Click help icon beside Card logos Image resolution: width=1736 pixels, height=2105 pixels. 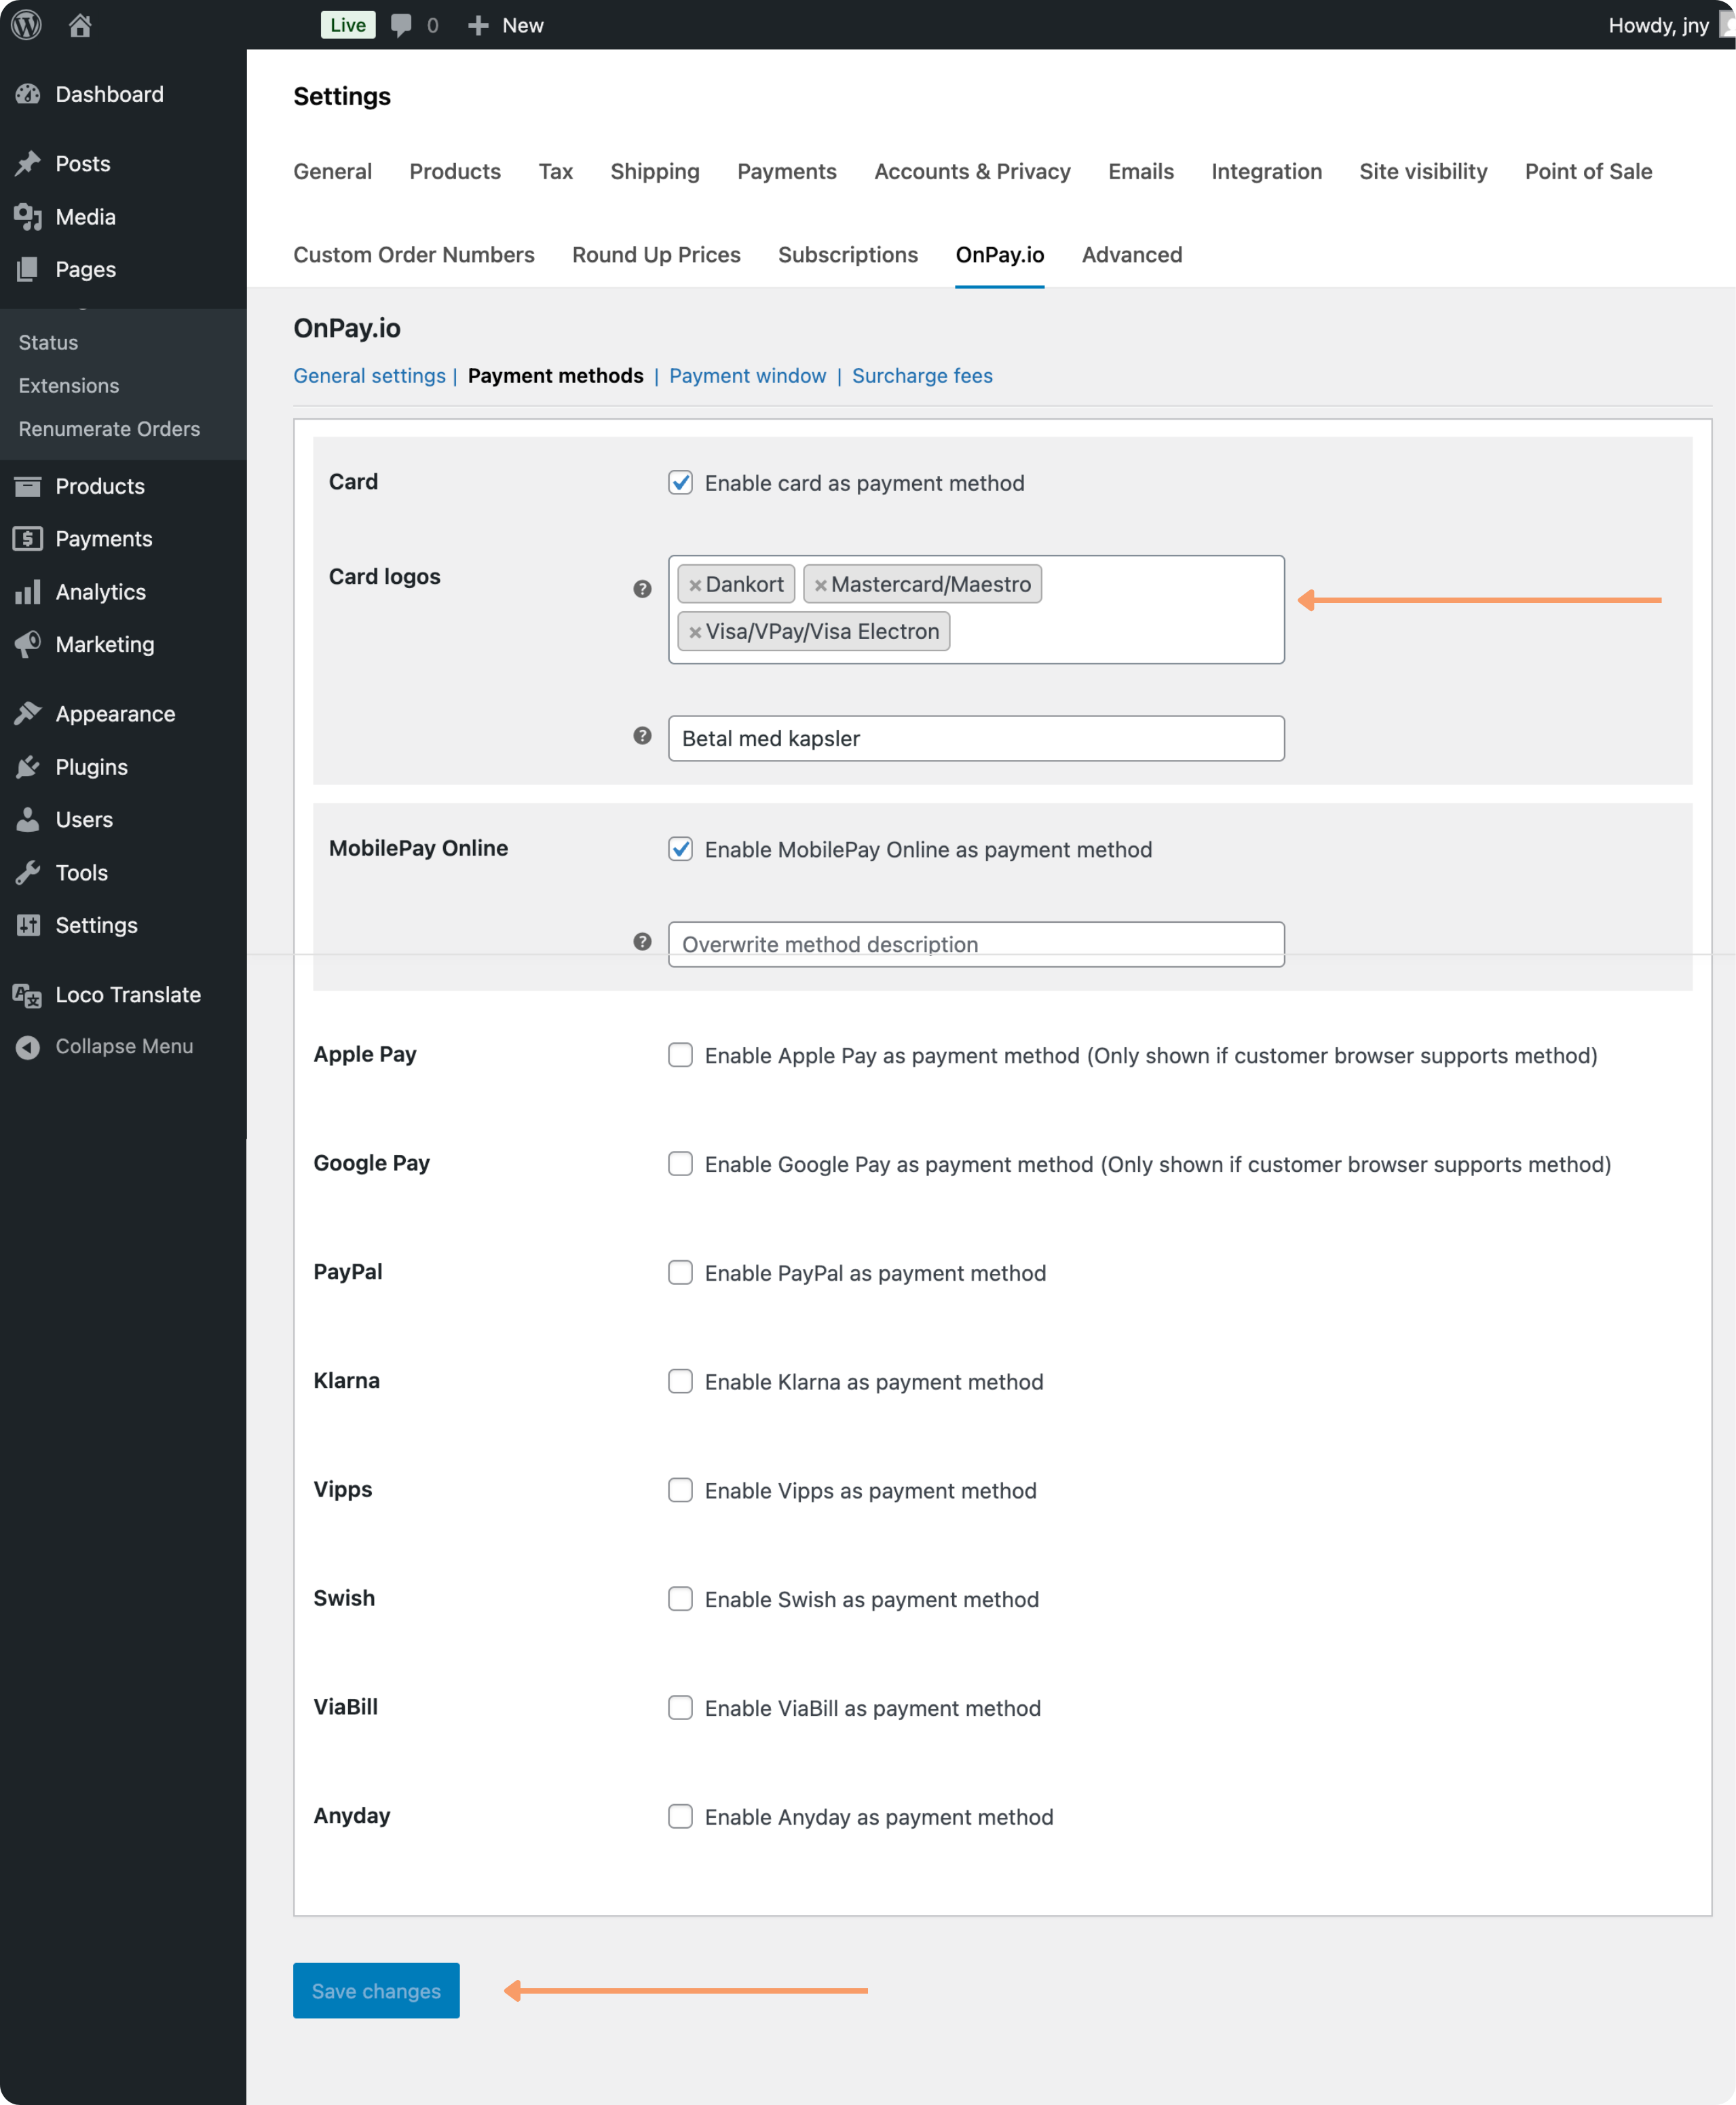[x=642, y=589]
